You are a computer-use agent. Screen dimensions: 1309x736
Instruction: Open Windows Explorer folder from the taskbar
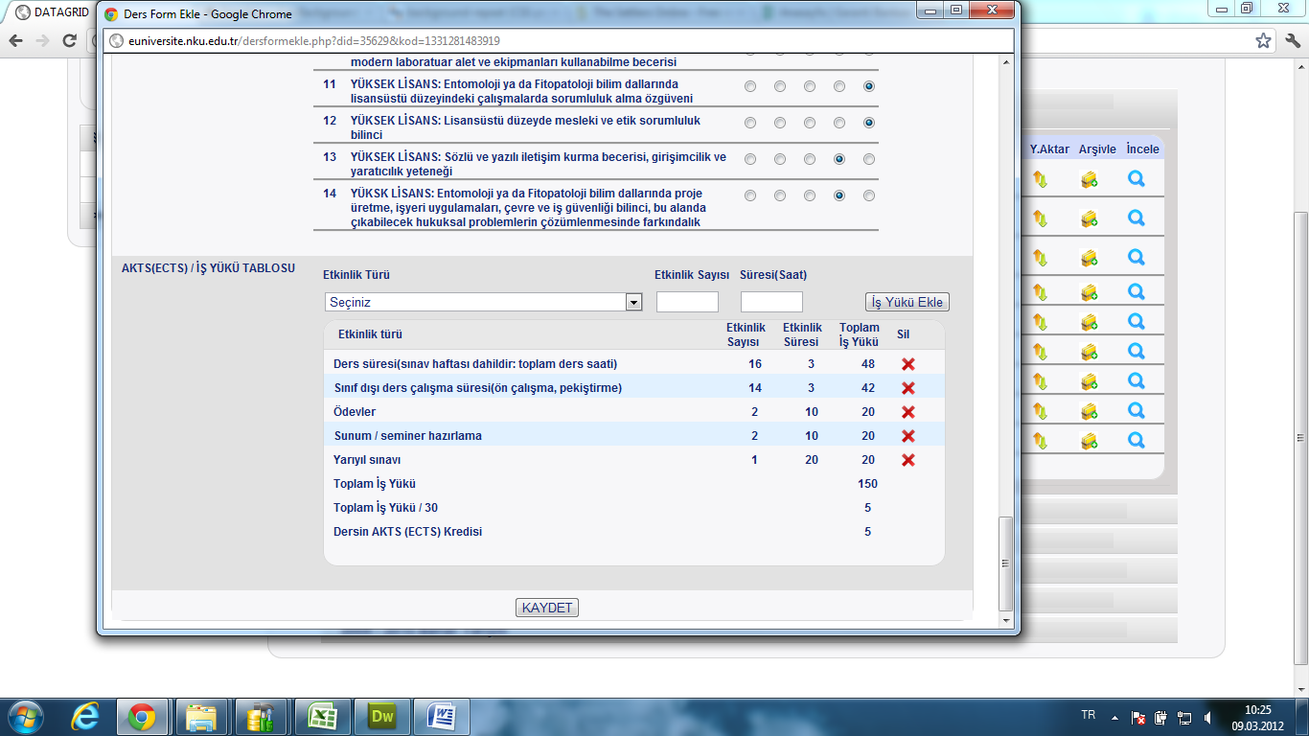[x=201, y=717]
